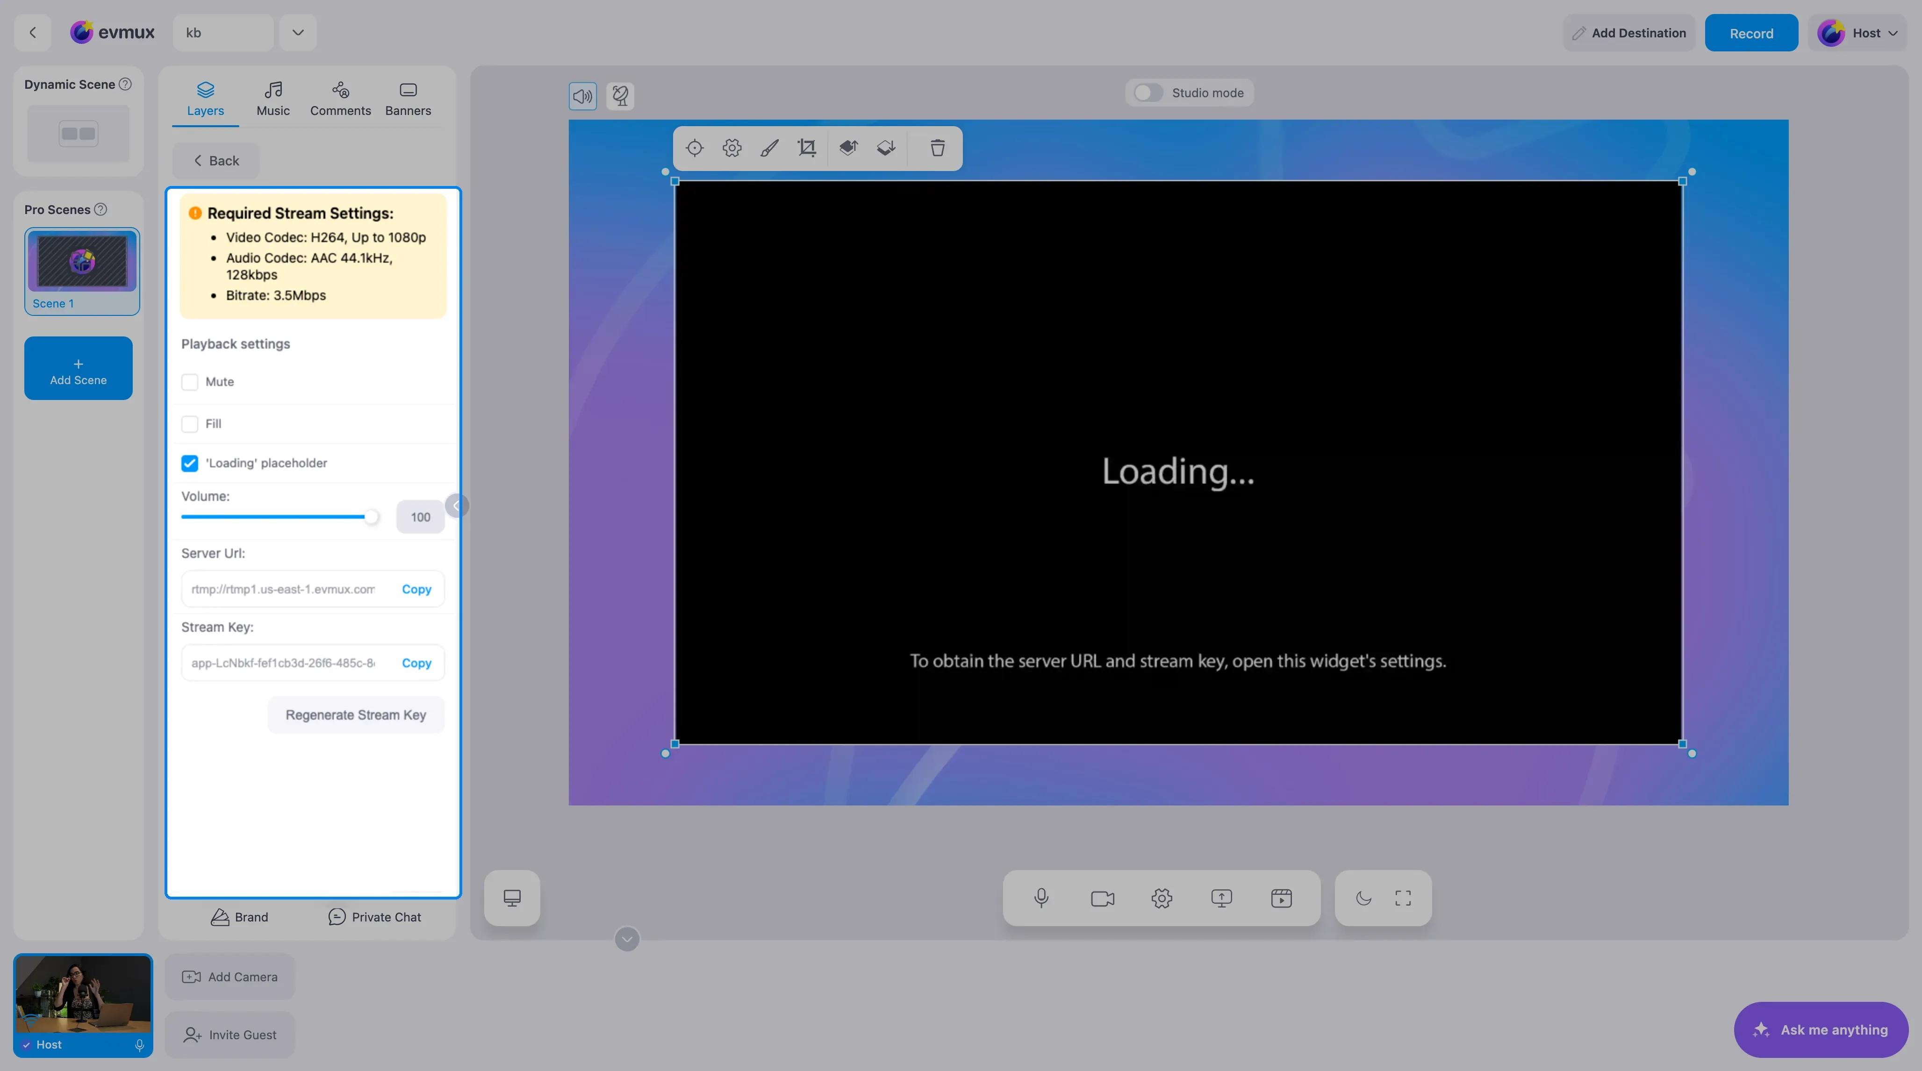This screenshot has height=1071, width=1922.
Task: Click the volume value field showing 100
Action: point(420,517)
